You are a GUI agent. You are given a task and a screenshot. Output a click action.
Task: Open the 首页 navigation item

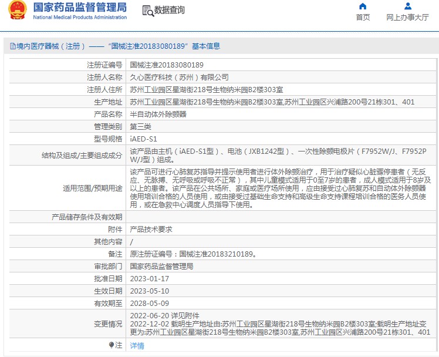[363, 18]
